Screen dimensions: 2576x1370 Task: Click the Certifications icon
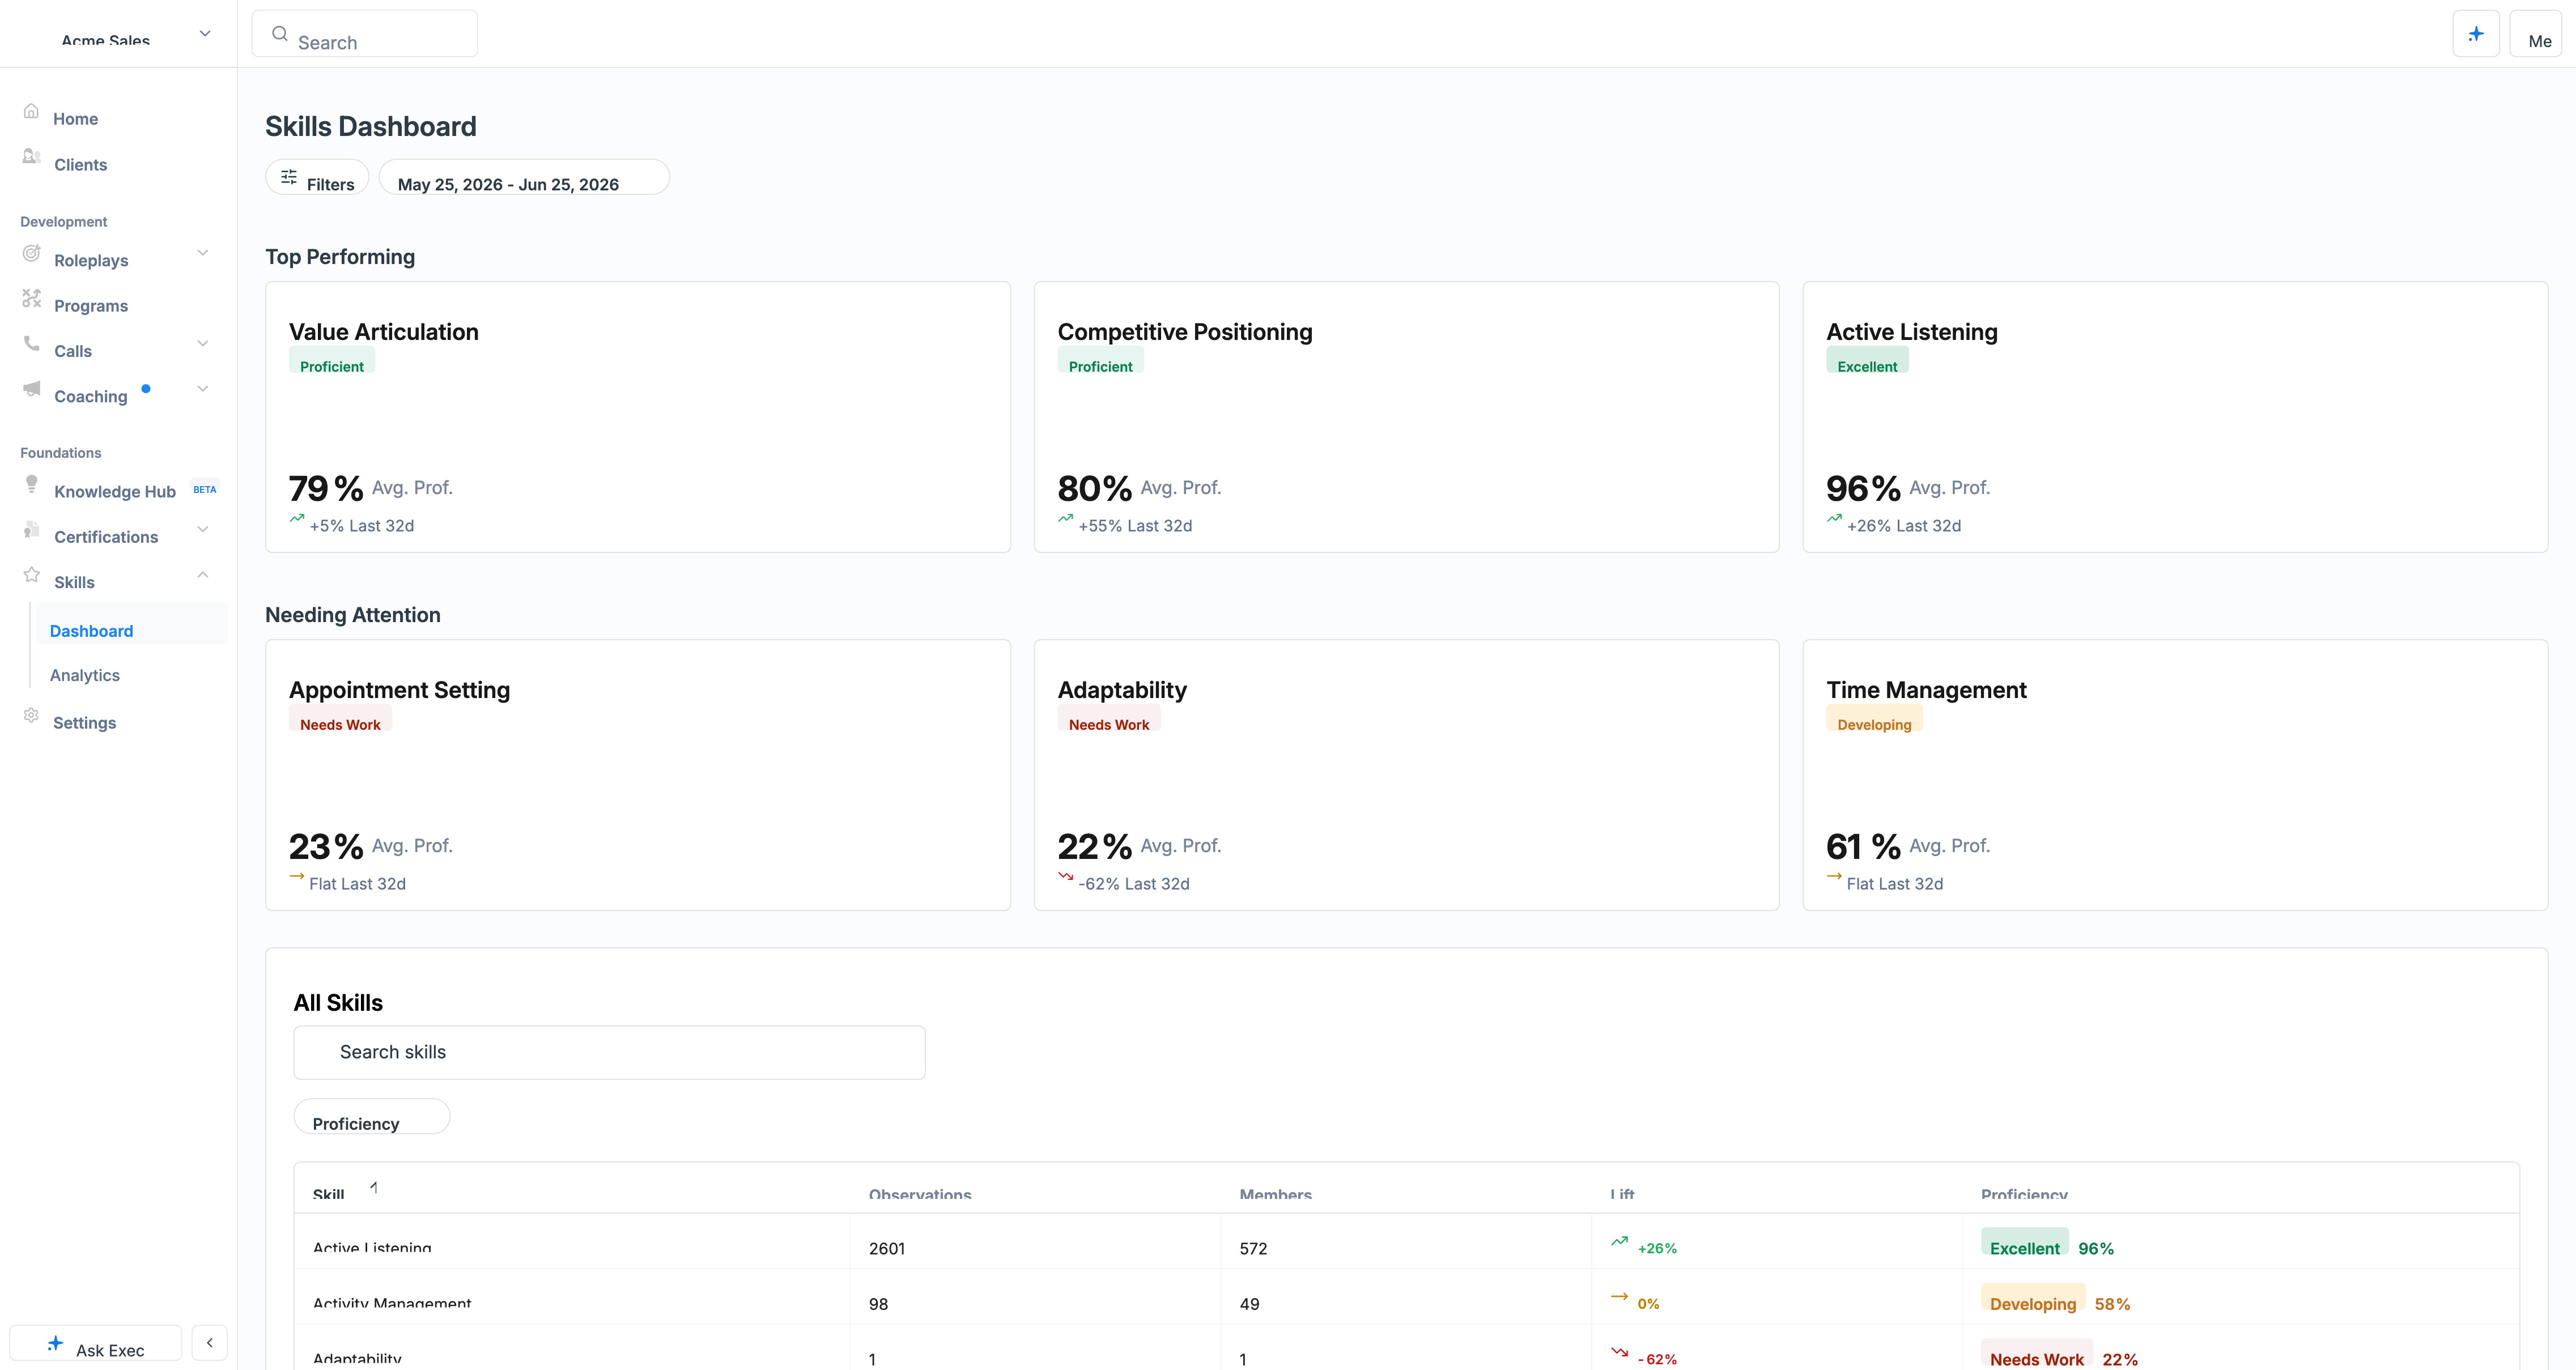31,529
